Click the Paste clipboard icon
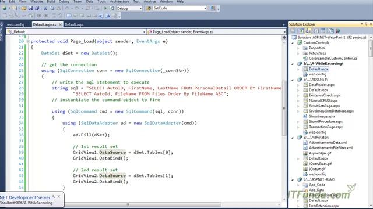Image resolution: width=373 pixels, height=209 pixels. click(x=58, y=8)
